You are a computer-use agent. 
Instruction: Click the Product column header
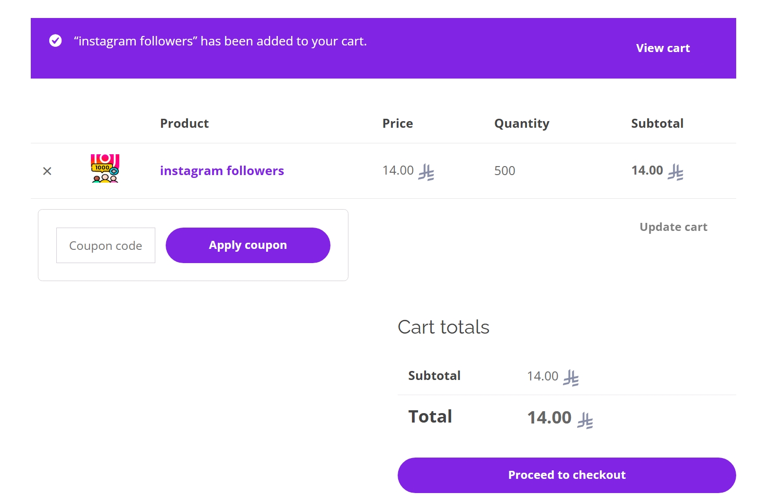point(184,124)
